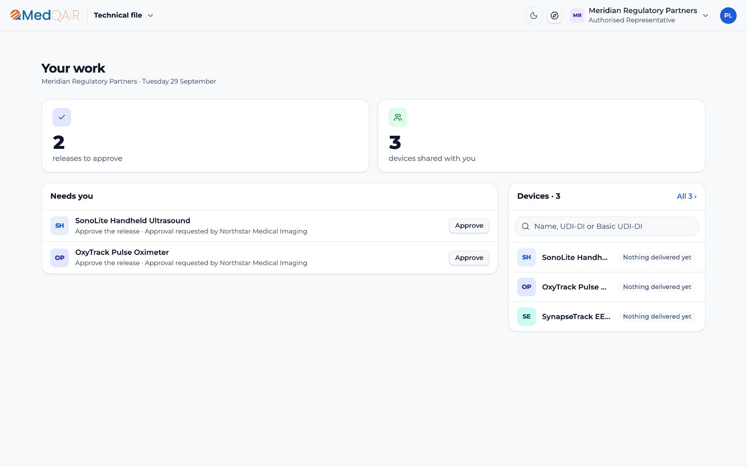Open SonoLite Handh... device row
Screen dimensions: 747x467
607,257
